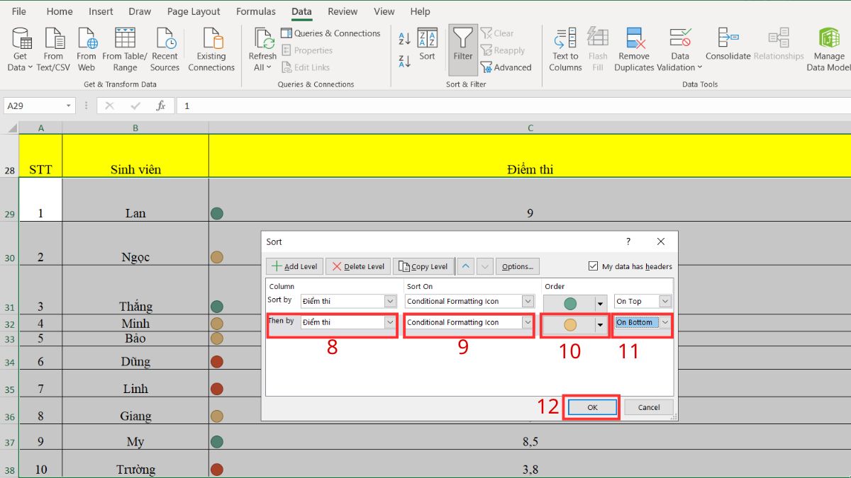This screenshot has width=851, height=478.
Task: Sort ascending with the A-Z icon
Action: point(403,40)
